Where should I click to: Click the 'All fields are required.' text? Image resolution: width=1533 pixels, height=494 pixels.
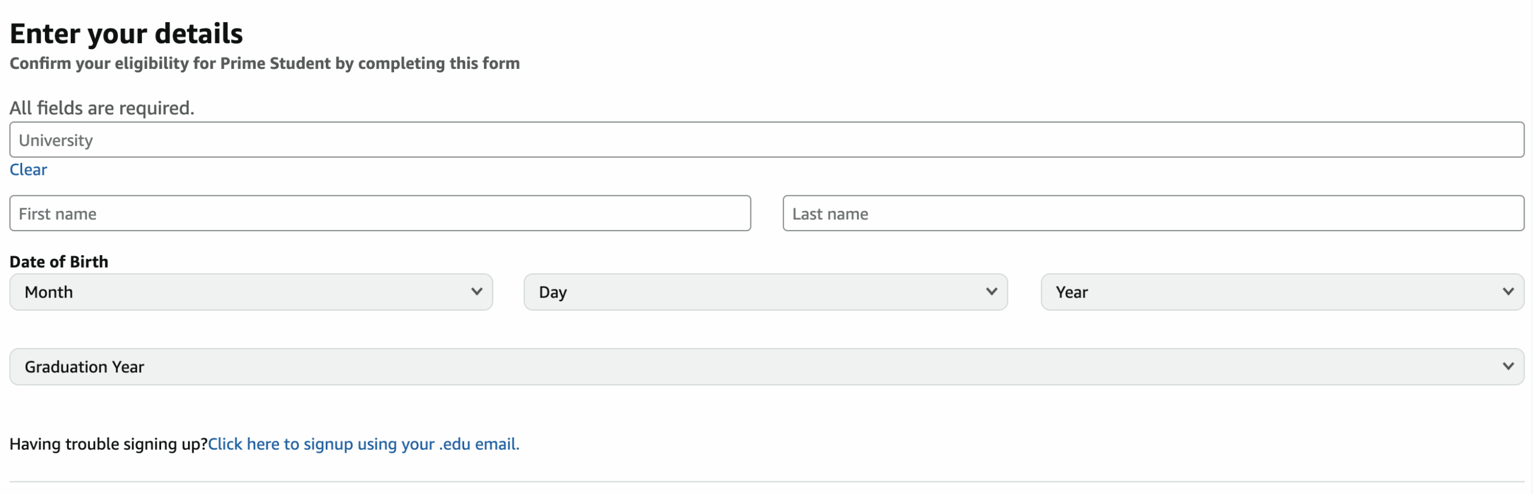pos(102,108)
